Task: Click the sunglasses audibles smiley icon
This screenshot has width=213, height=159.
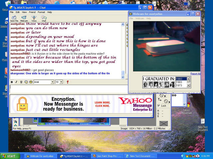Action: (31, 82)
